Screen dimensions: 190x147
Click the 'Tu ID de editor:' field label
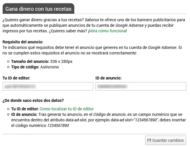(x=16, y=78)
